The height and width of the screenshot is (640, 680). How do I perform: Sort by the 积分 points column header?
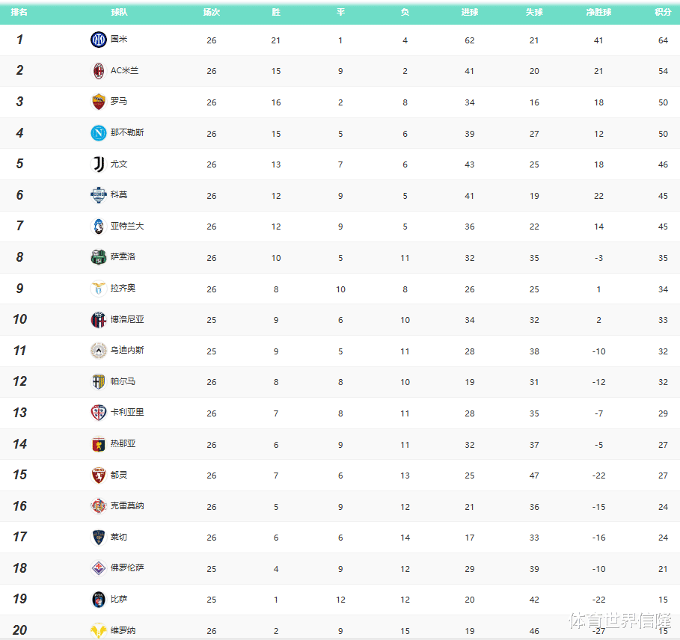pos(663,13)
